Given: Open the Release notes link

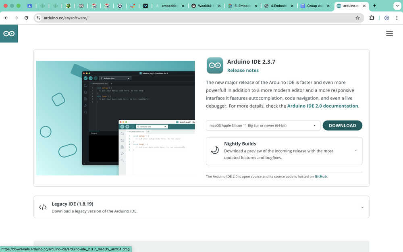Looking at the screenshot, I should (243, 70).
